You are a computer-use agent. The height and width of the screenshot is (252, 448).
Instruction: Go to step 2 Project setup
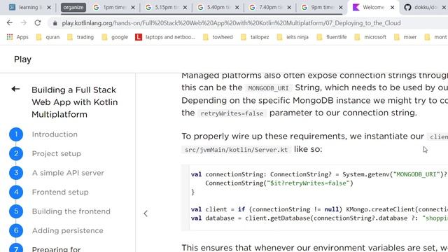point(56,153)
